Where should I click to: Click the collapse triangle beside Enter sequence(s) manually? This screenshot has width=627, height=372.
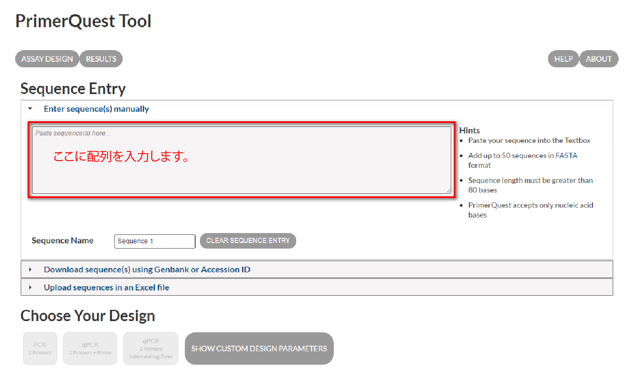[x=30, y=109]
